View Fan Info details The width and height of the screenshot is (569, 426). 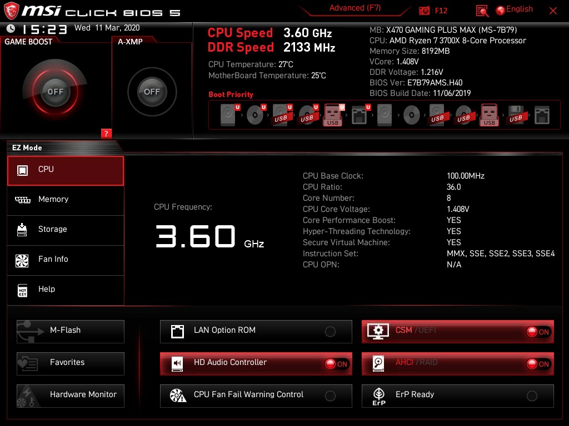click(66, 259)
